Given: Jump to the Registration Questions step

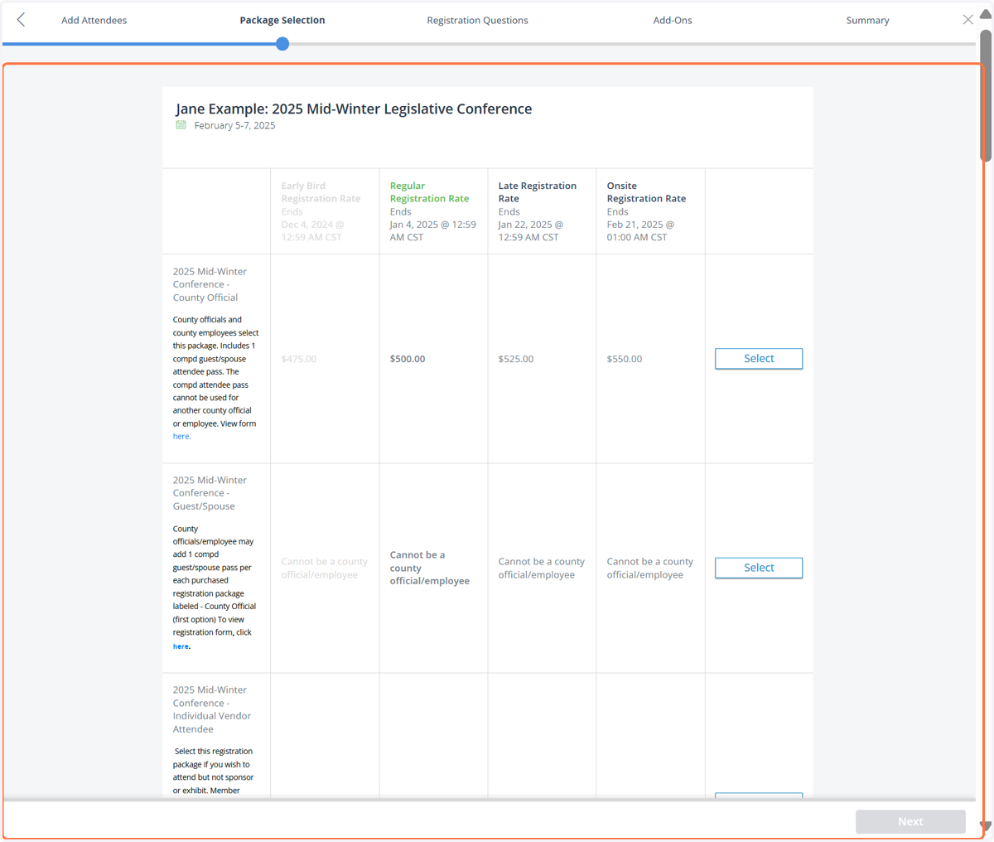Looking at the screenshot, I should pos(477,20).
